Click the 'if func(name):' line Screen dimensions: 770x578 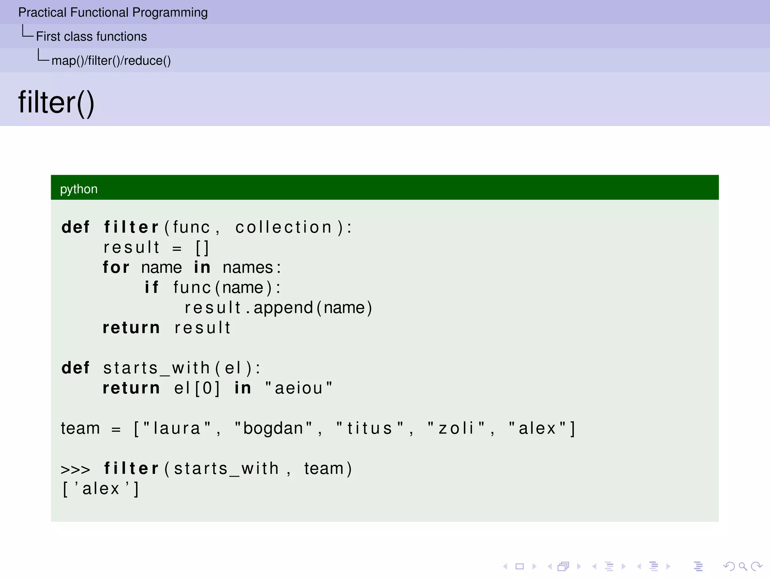point(212,288)
